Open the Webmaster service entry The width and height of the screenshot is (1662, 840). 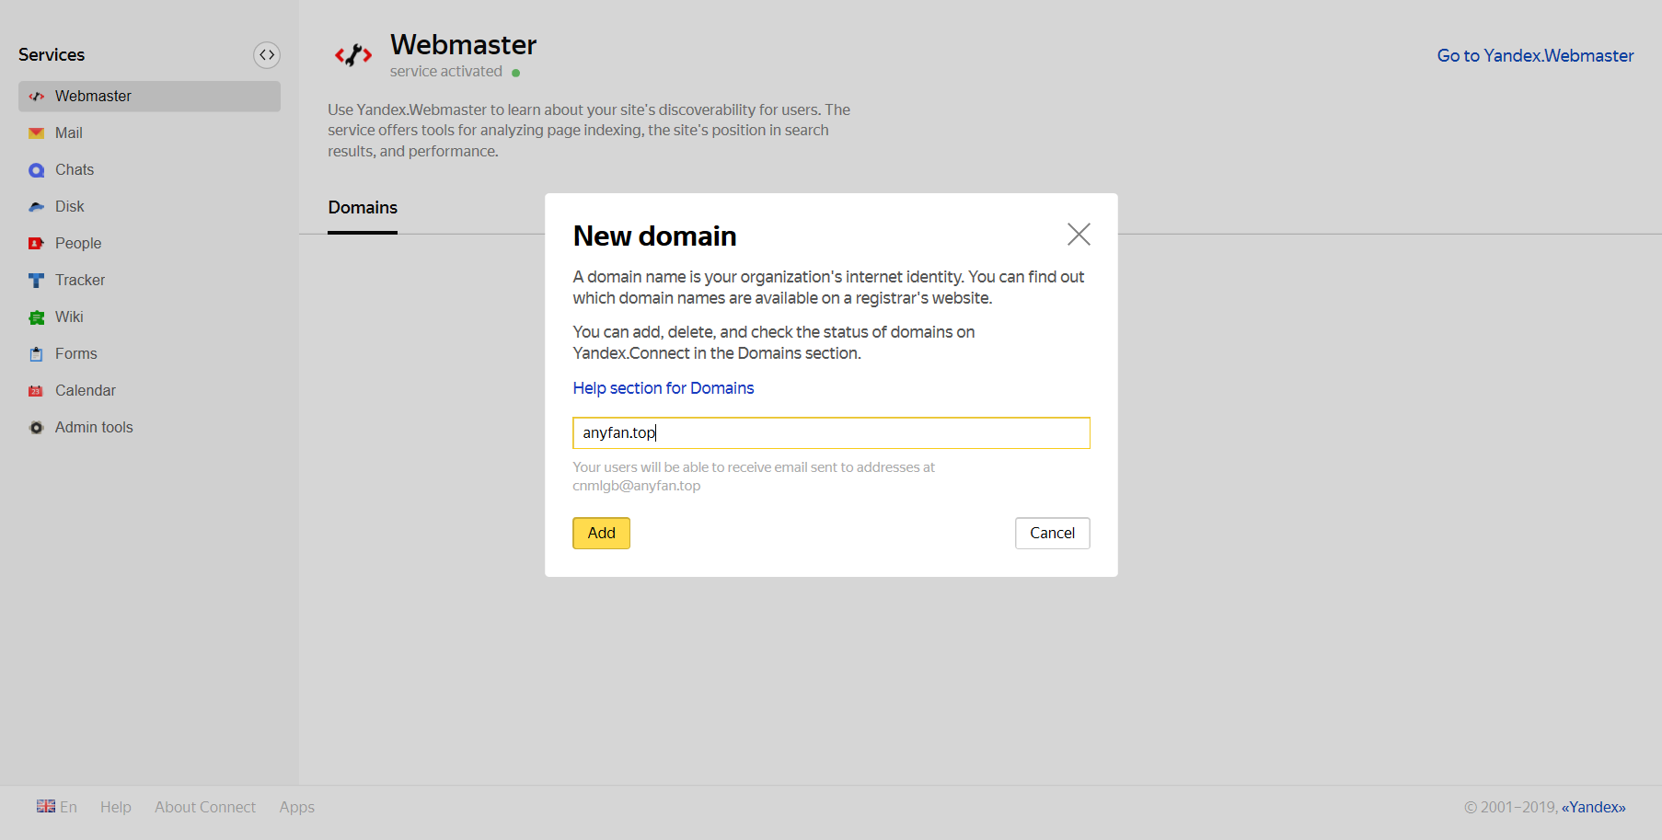[x=149, y=97]
